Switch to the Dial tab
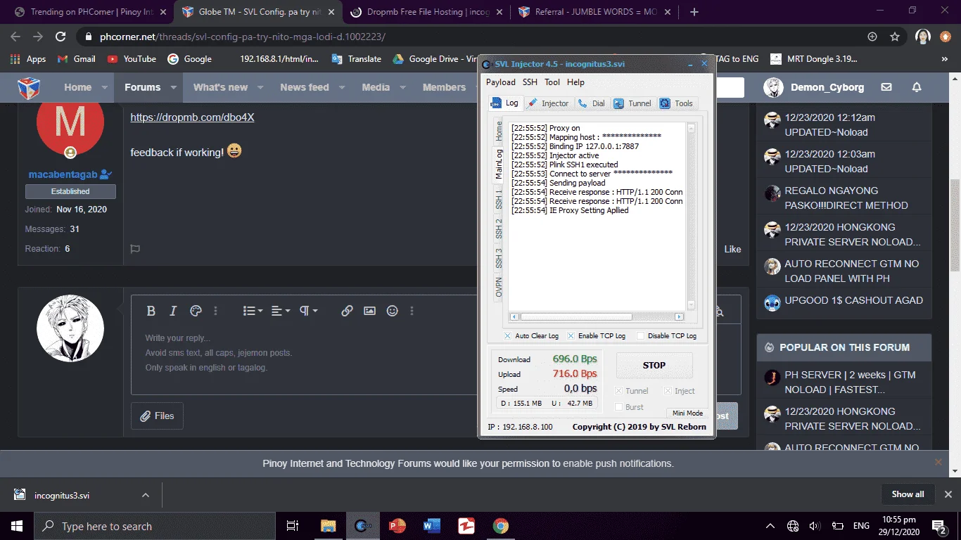 (x=591, y=103)
